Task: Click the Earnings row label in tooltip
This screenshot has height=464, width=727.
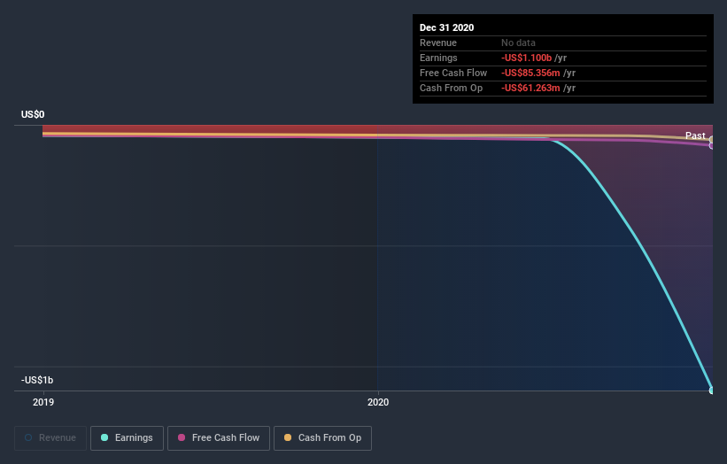Action: tap(438, 58)
